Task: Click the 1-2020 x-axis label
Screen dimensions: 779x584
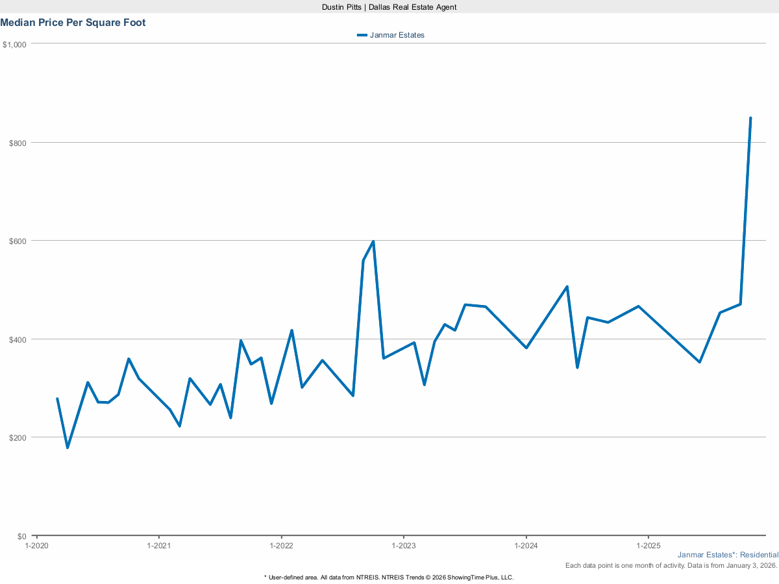Action: 36,546
